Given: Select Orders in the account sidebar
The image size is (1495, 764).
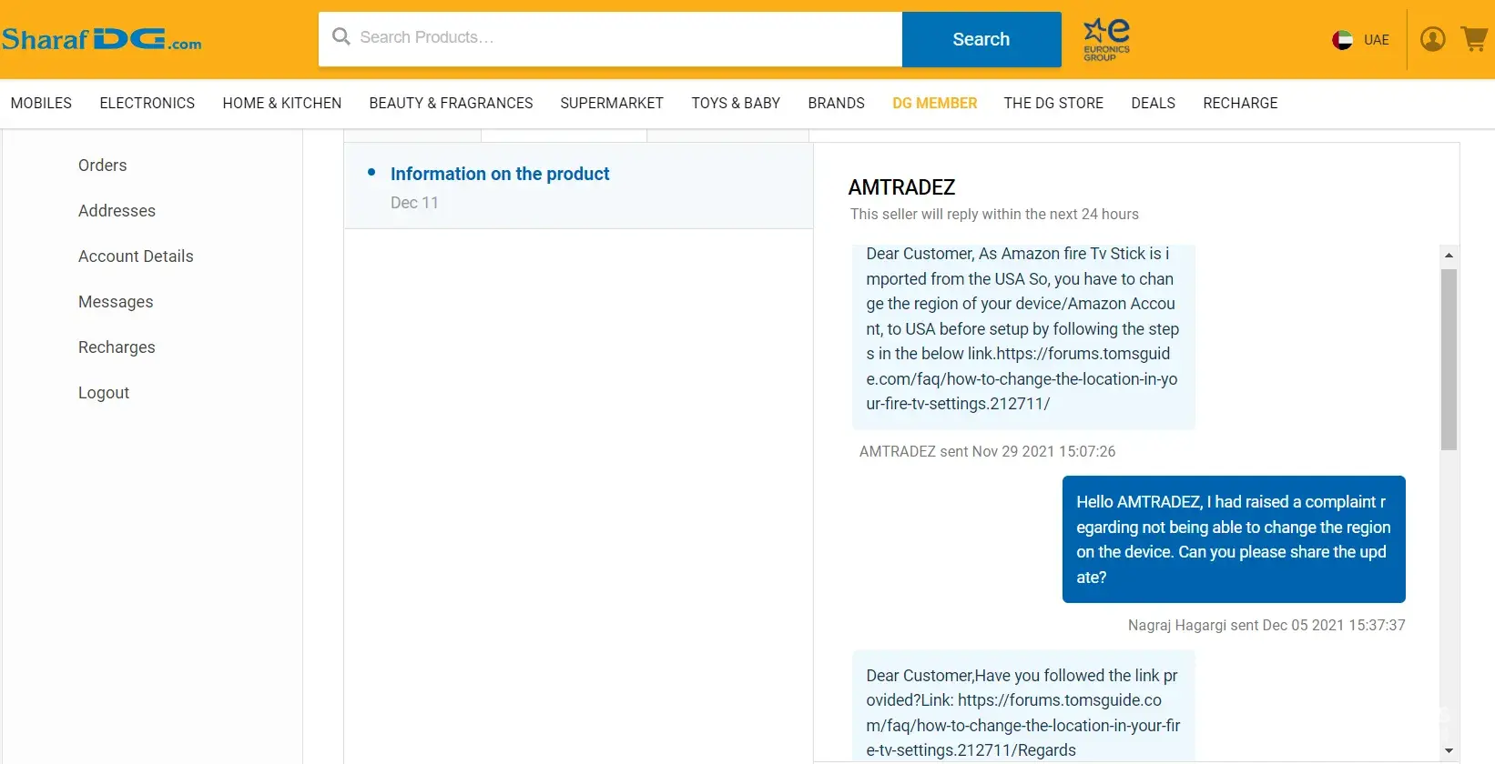Looking at the screenshot, I should click(102, 166).
